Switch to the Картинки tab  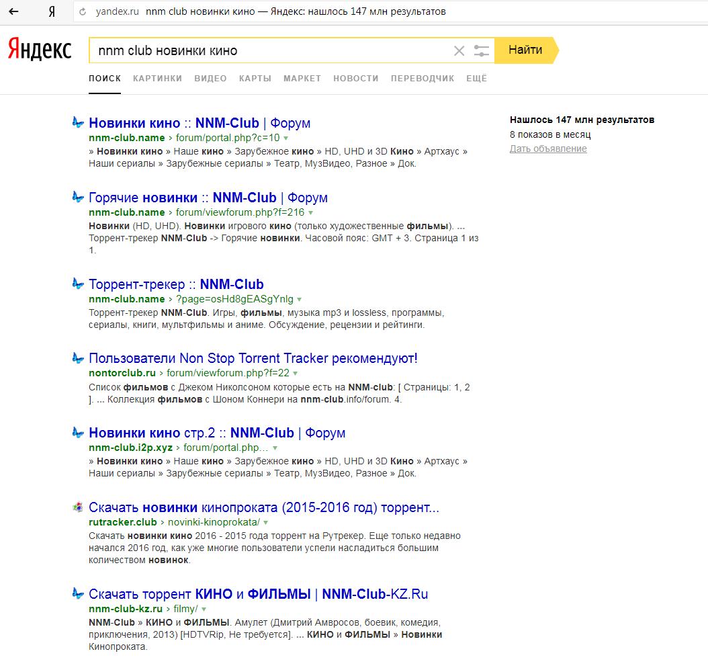click(x=158, y=78)
